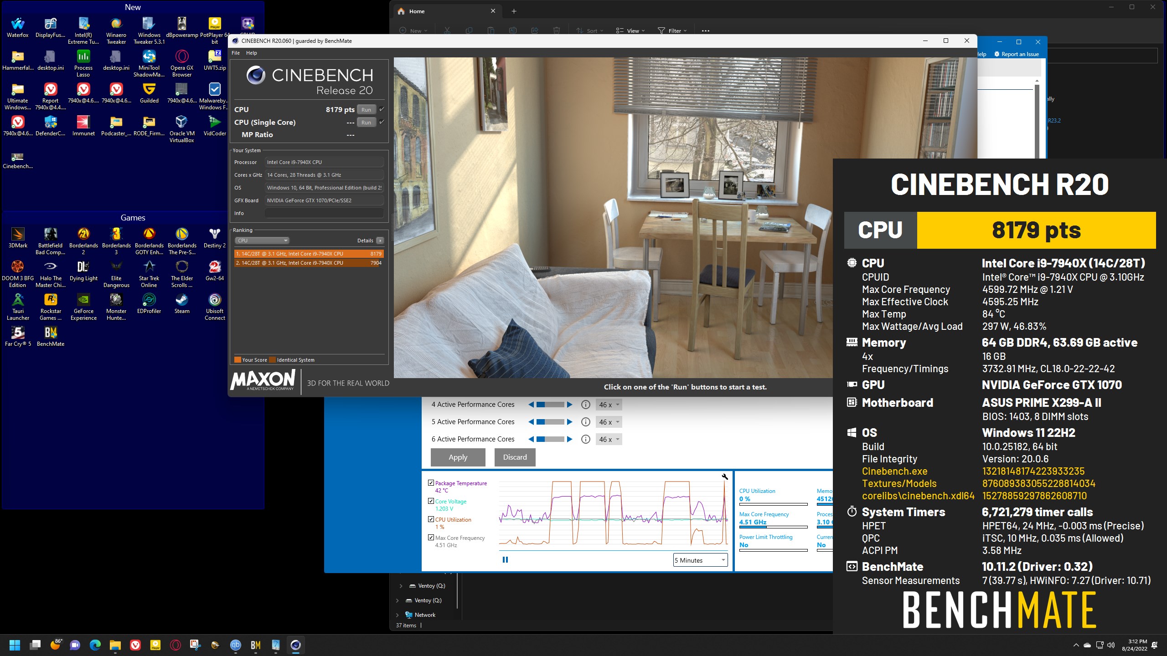Run the CPU multi-core benchmark

pos(367,109)
